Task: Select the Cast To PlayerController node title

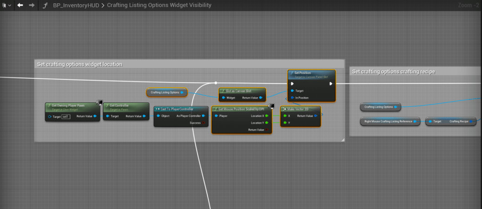Action: [x=177, y=109]
